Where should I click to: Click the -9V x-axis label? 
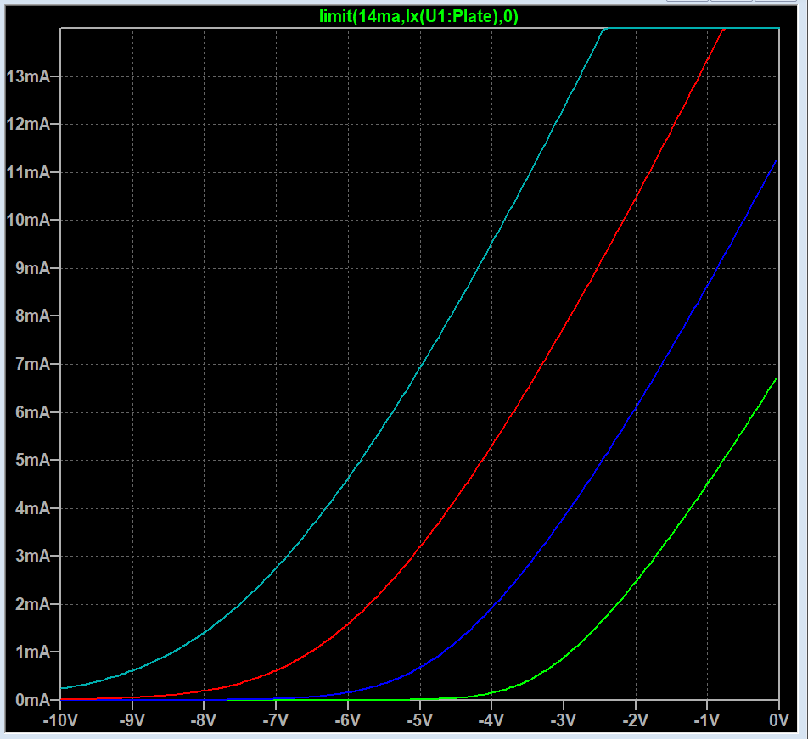(132, 720)
